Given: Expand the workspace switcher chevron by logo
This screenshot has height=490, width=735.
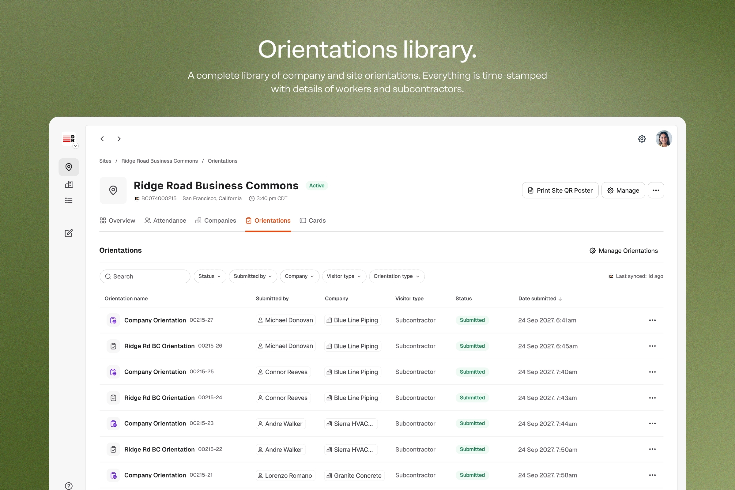Looking at the screenshot, I should 76,146.
